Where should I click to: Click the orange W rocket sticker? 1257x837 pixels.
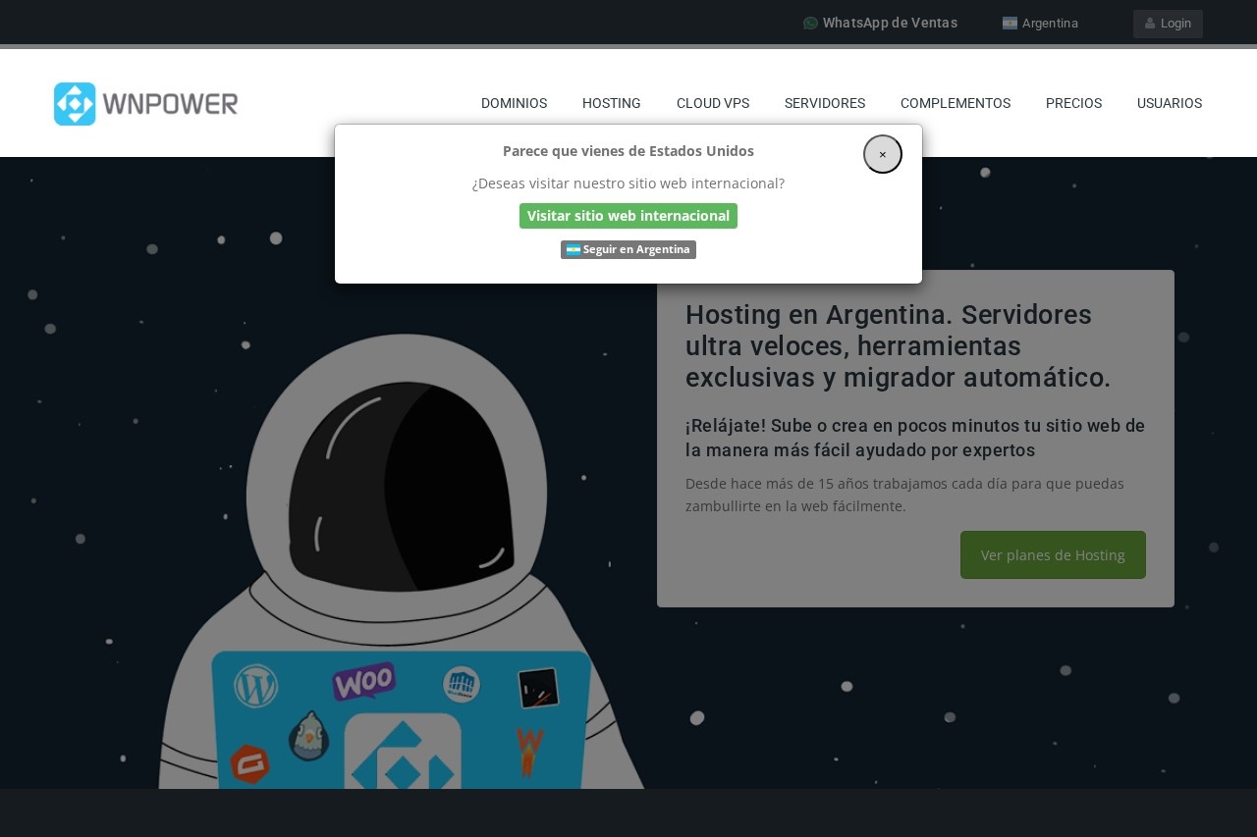pos(529,752)
